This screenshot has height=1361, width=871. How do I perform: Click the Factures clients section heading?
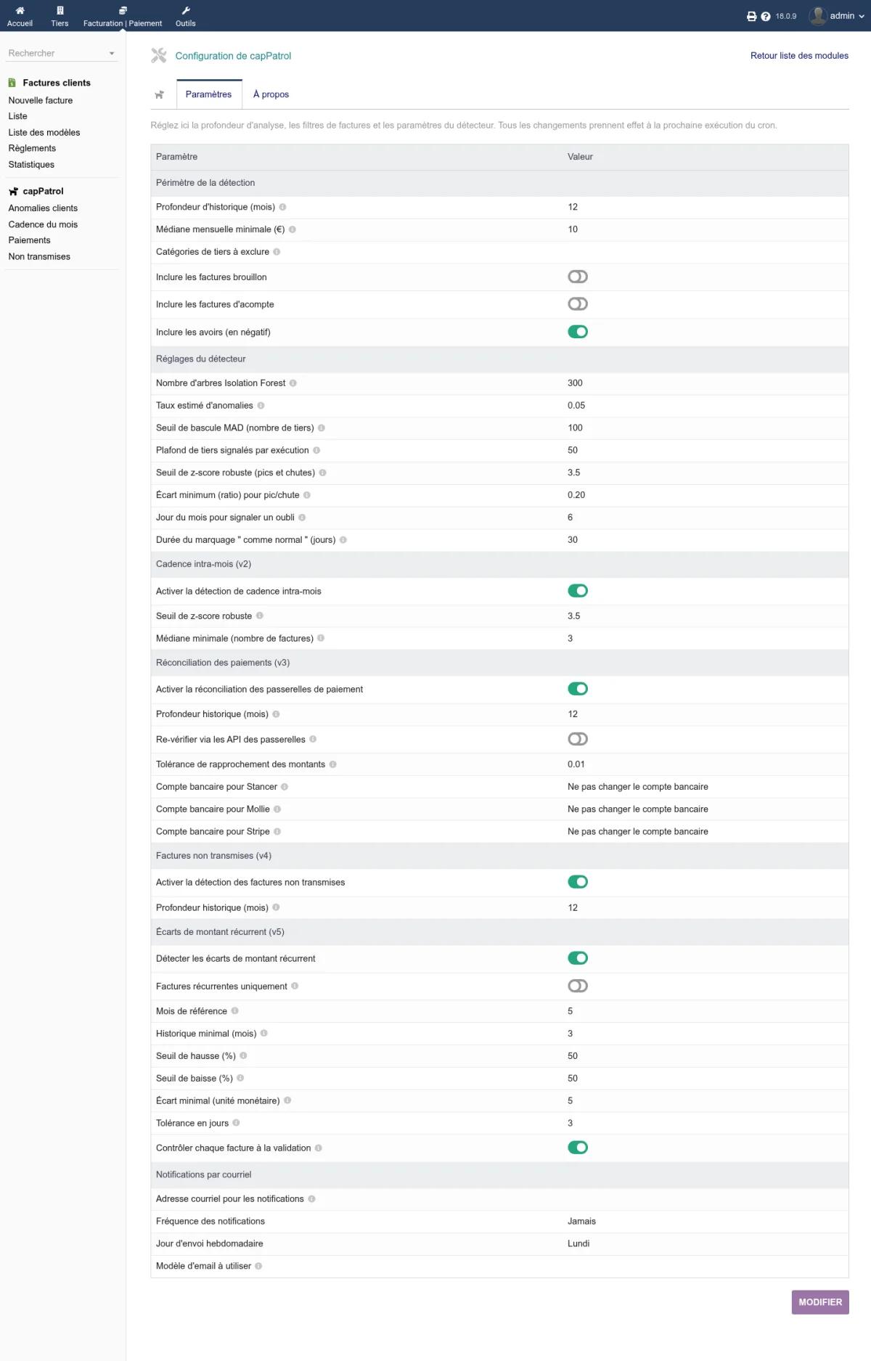(57, 83)
